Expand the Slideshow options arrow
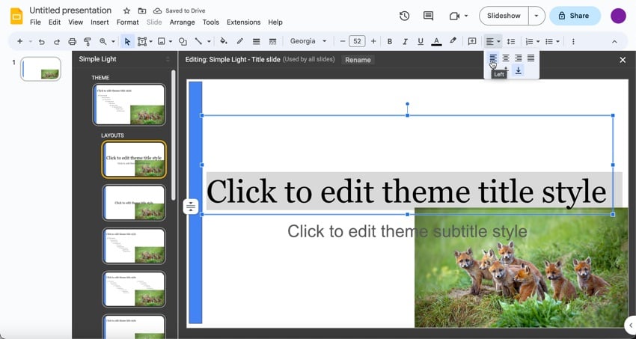Screen dimensions: 636x339 (536, 16)
